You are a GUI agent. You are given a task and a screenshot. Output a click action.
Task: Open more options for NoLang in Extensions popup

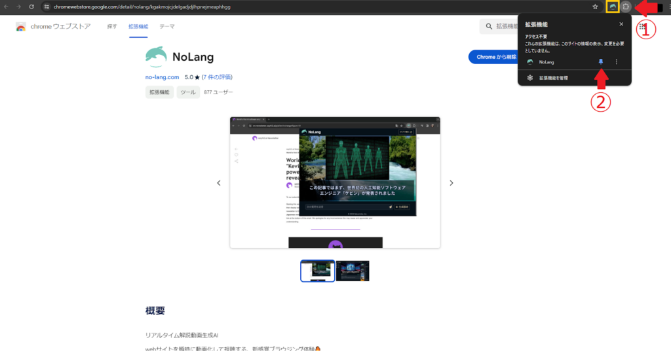[616, 62]
